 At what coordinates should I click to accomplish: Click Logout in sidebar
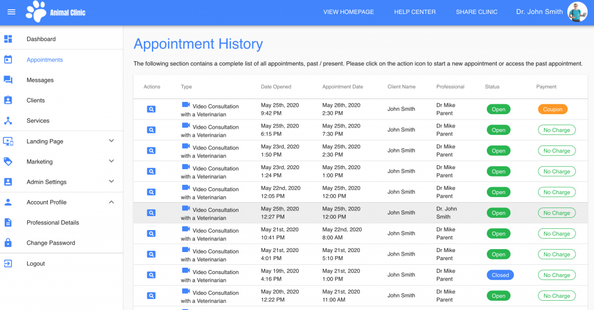pos(35,264)
